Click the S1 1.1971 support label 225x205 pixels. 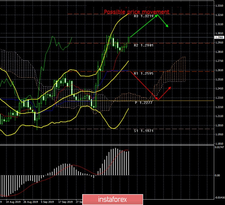[144, 131]
